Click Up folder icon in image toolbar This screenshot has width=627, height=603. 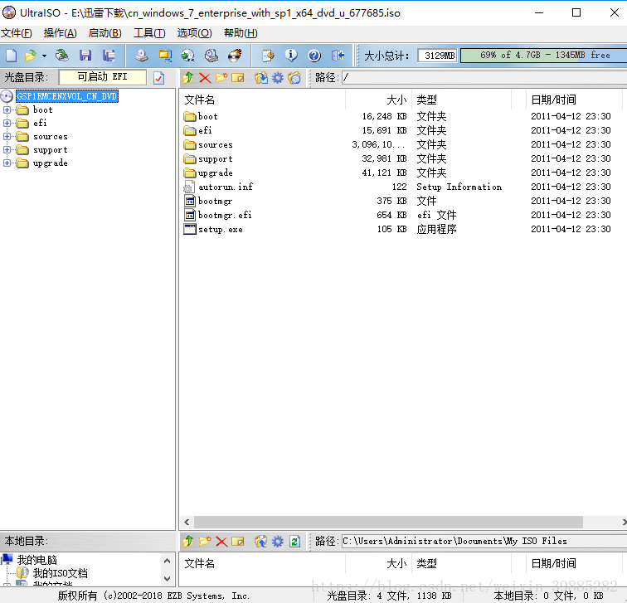click(188, 78)
